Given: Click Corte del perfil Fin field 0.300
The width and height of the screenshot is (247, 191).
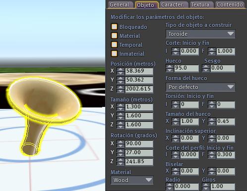Looking at the screenshot, I should [x=226, y=155].
